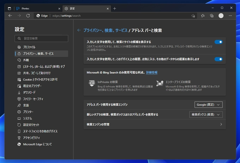Image resolution: width=240 pixels, height=163 pixels.
Task: Open 外観 appearance settings
Action: 41,60
